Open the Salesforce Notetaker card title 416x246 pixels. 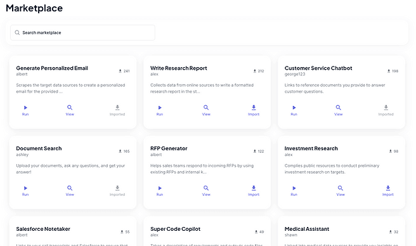(x=43, y=229)
